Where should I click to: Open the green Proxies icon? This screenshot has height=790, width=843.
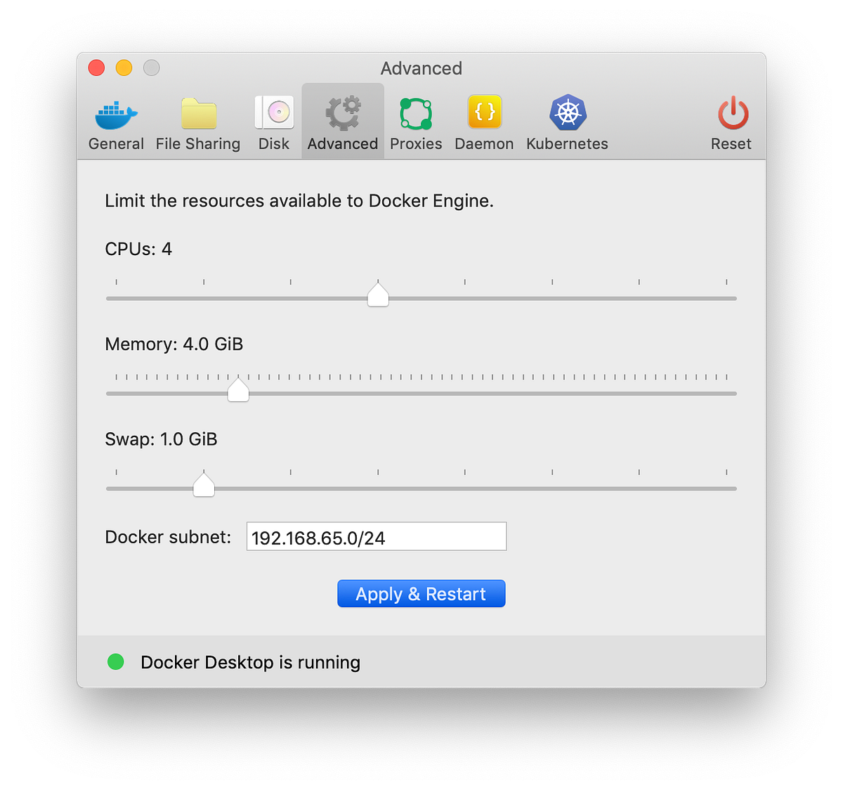(x=414, y=112)
